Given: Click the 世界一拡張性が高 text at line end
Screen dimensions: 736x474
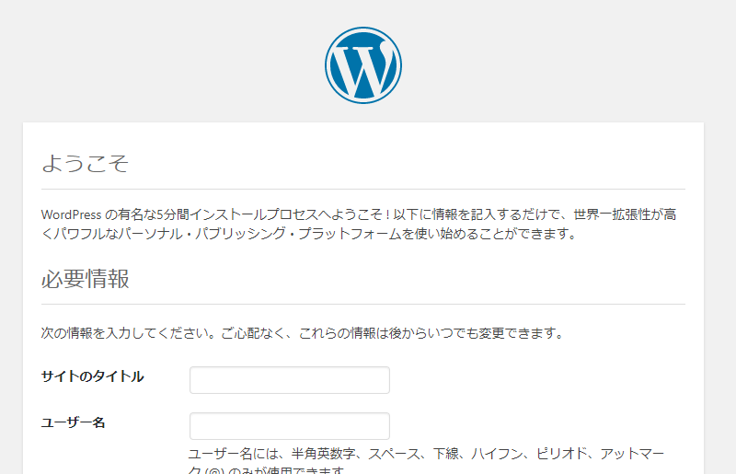Looking at the screenshot, I should click(x=625, y=214).
